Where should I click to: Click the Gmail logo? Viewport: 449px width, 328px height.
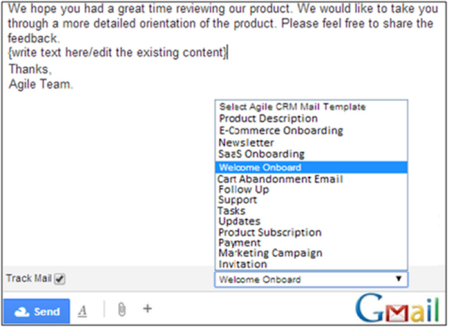point(397,309)
